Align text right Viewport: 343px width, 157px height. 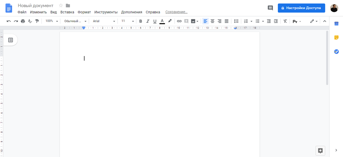point(220,21)
